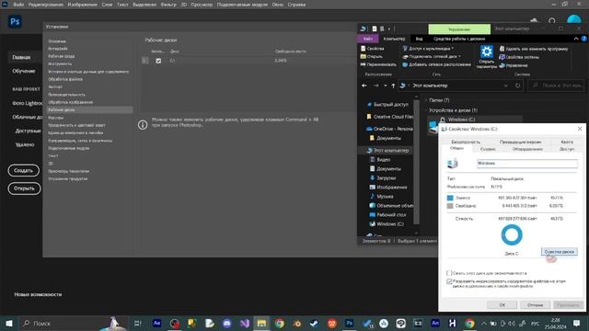Click Отмена in drive properties dialog
This screenshot has width=589, height=331.
click(x=535, y=304)
